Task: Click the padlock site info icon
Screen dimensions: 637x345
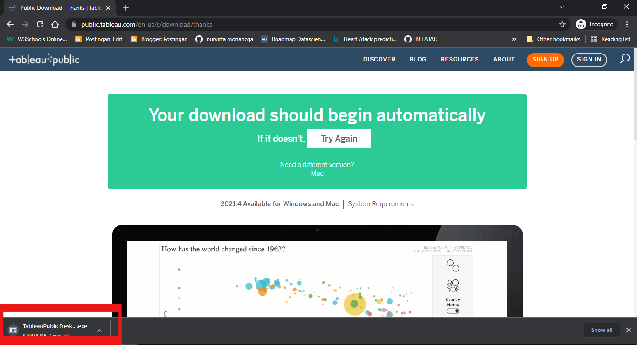Action: click(x=74, y=24)
